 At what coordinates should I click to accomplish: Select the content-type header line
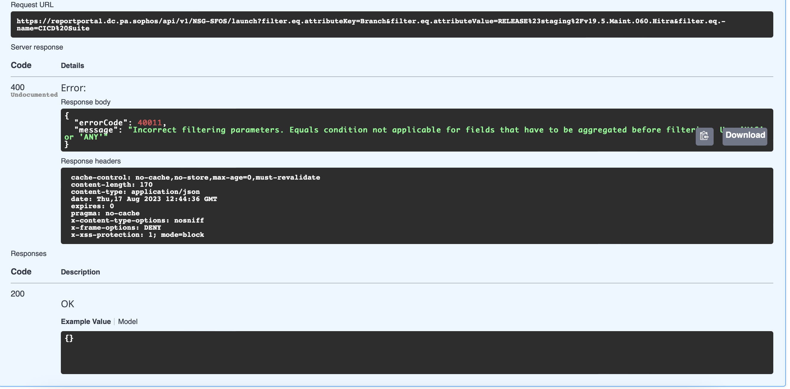pyautogui.click(x=135, y=192)
